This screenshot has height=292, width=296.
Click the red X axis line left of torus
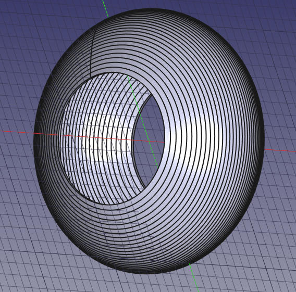[17, 132]
